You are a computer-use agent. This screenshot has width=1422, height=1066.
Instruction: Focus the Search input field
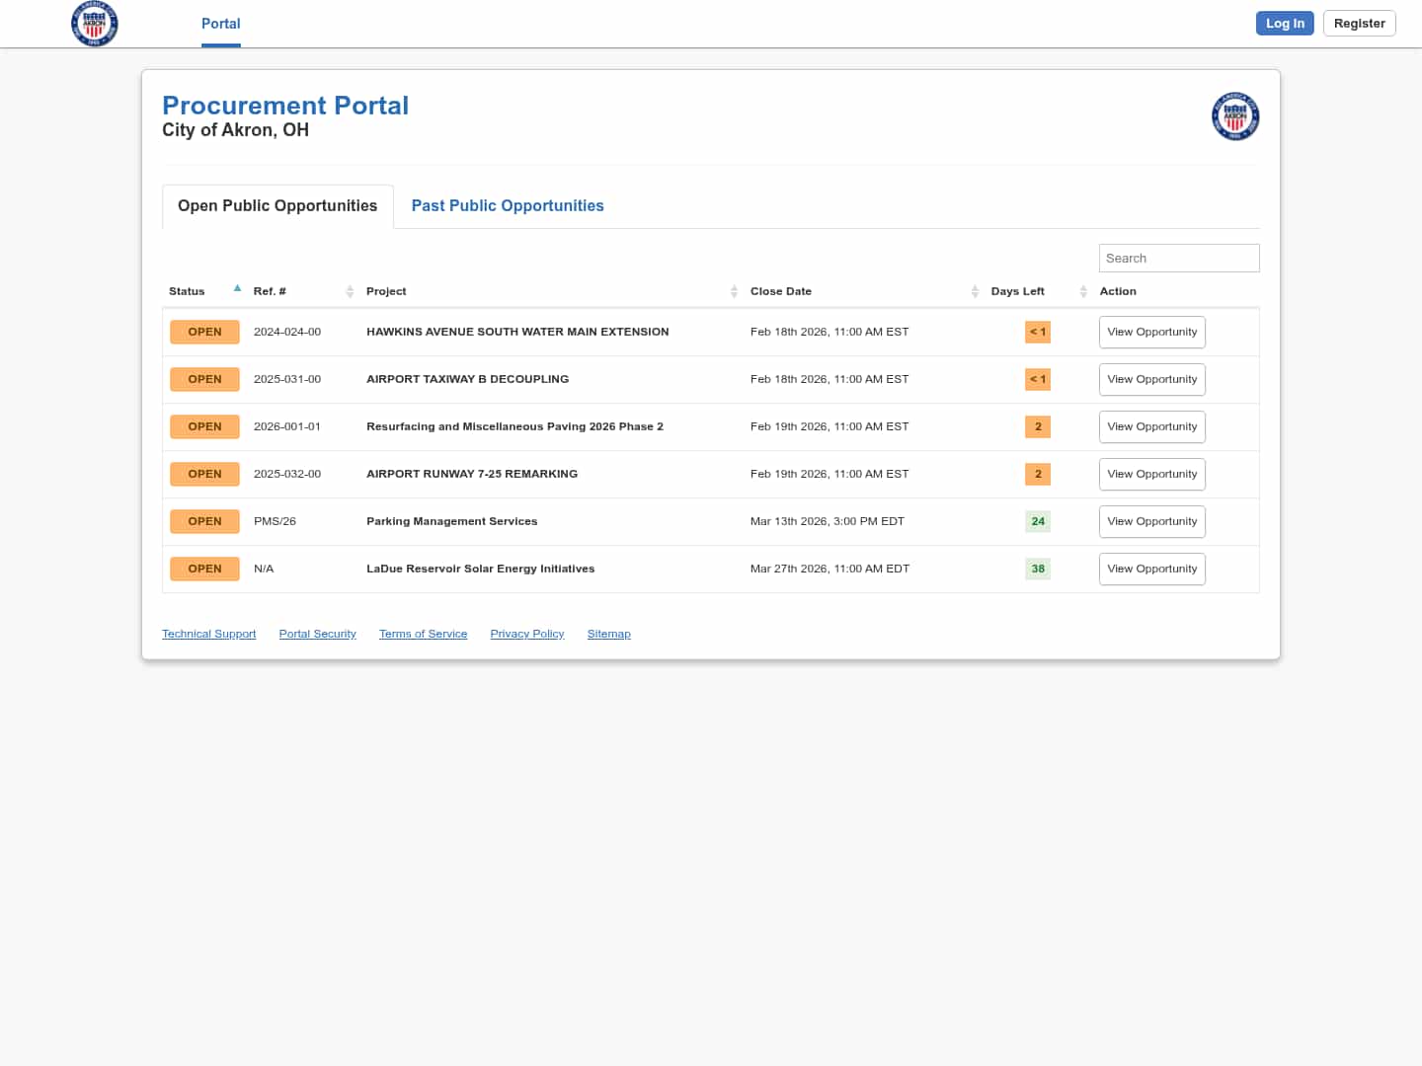(x=1178, y=259)
